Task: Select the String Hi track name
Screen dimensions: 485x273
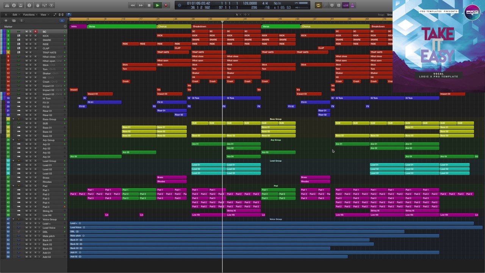Action: pos(48,211)
